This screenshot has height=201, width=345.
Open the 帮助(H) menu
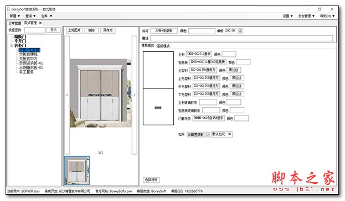327,16
